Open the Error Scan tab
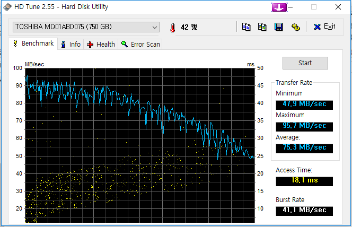Viewport: 352px width, 227px height. point(140,44)
